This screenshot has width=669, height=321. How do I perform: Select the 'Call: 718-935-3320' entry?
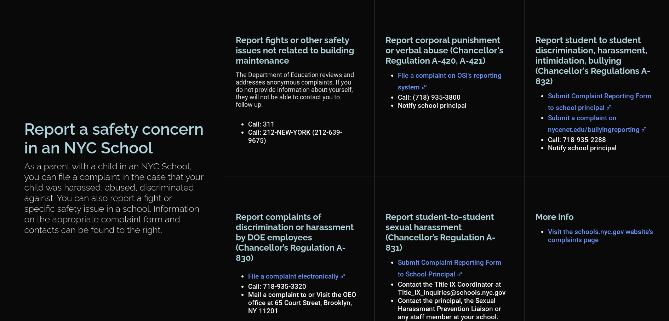277,286
